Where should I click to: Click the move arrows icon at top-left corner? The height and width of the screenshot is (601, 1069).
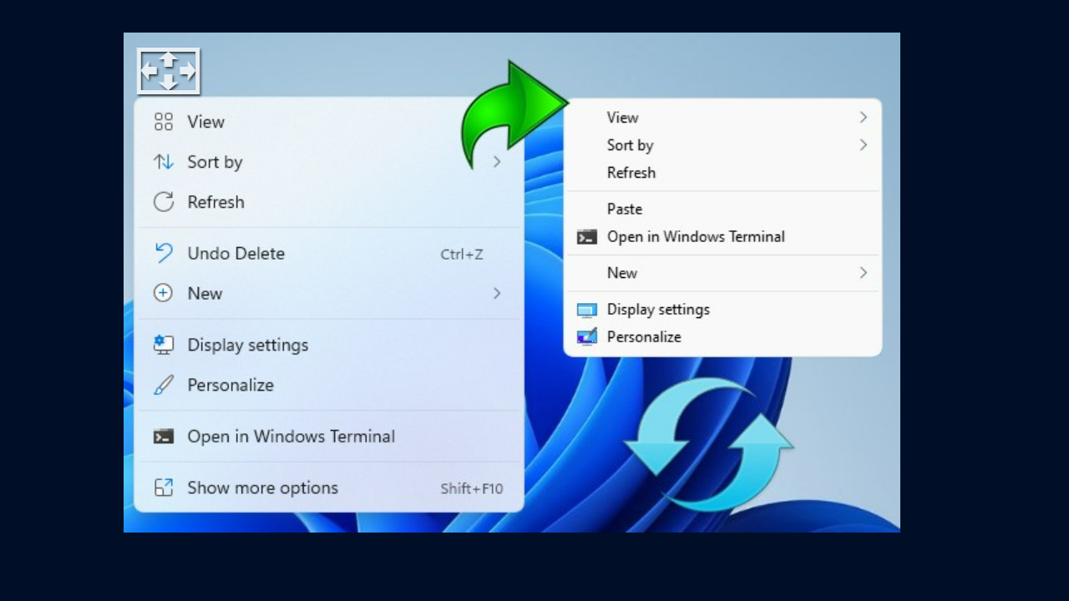(169, 71)
